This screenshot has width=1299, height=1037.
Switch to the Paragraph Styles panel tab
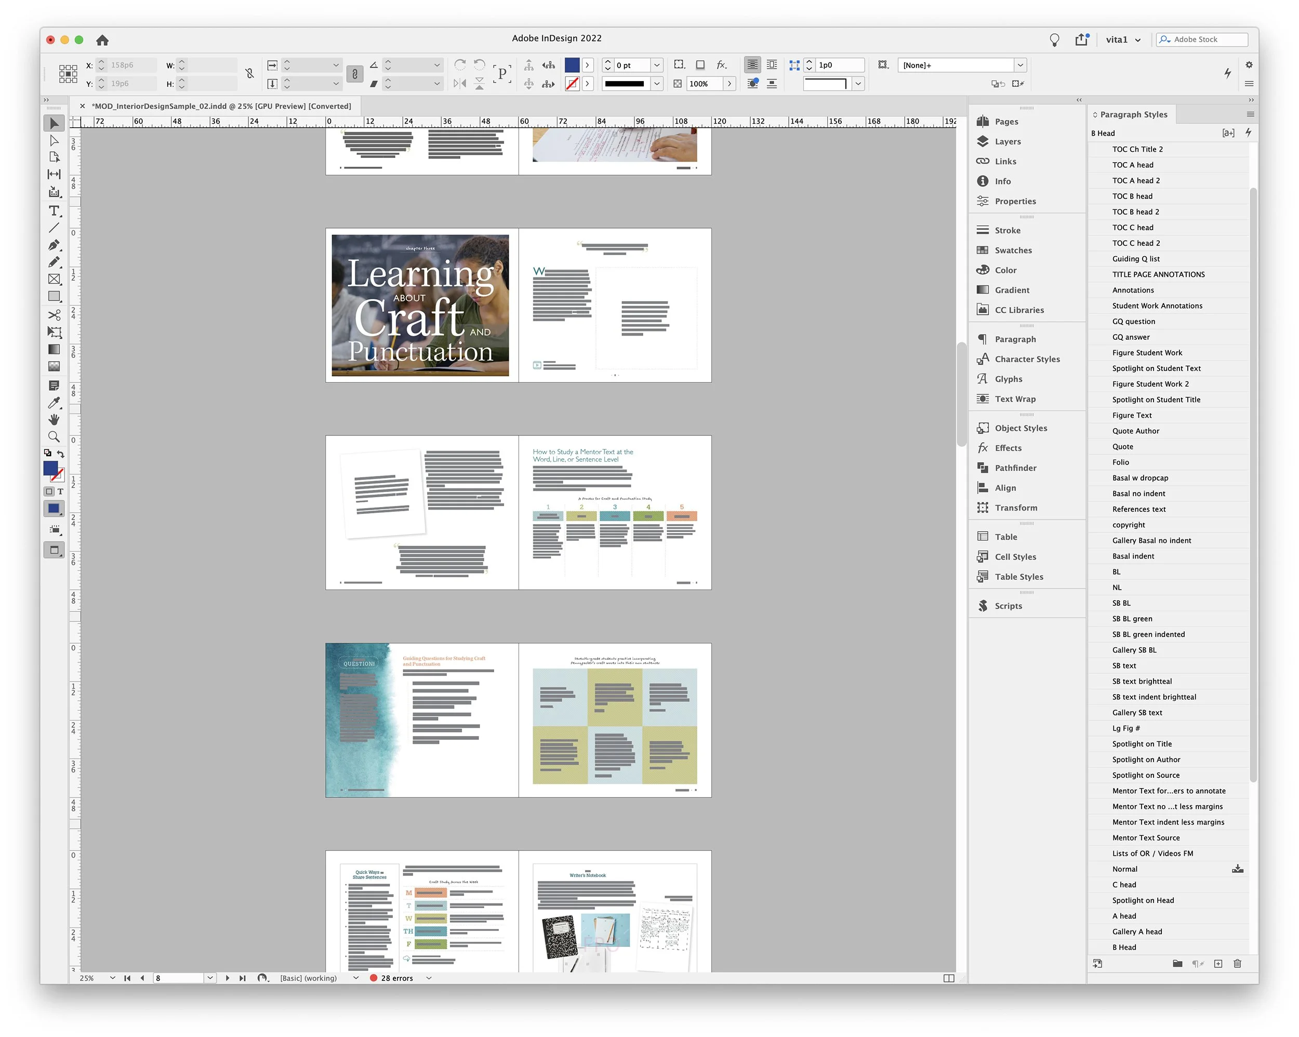pos(1133,114)
